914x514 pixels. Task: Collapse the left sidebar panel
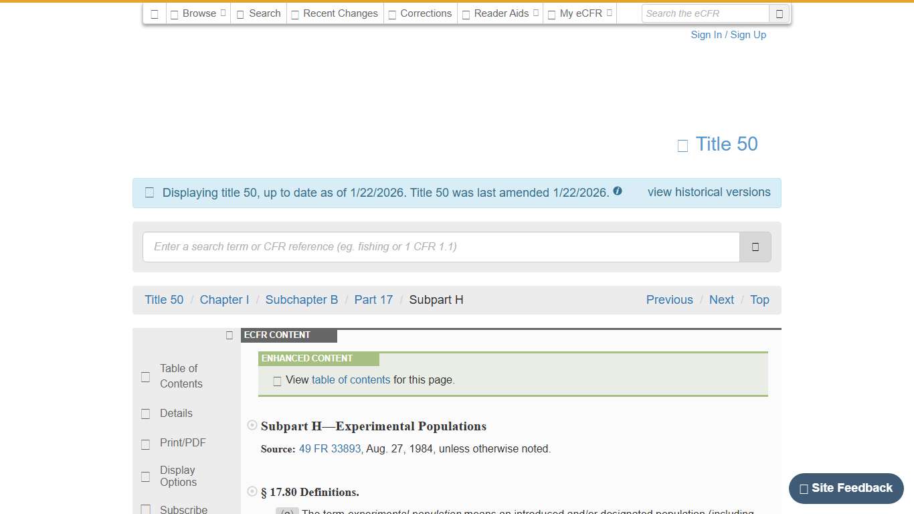coord(229,335)
